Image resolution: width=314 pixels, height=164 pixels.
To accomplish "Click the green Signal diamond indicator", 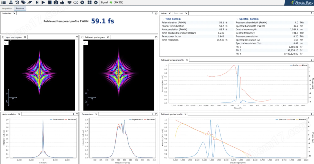I will [111, 3].
